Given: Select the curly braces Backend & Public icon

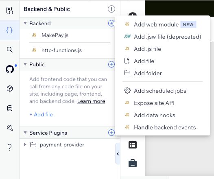Looking at the screenshot, I should (x=9, y=30).
